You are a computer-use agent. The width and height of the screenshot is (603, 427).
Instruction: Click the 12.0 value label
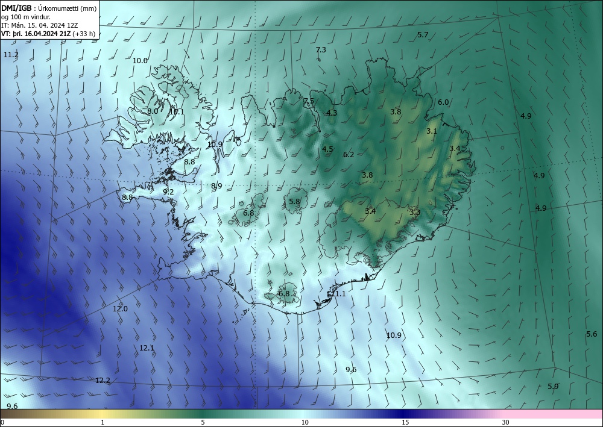pyautogui.click(x=121, y=309)
